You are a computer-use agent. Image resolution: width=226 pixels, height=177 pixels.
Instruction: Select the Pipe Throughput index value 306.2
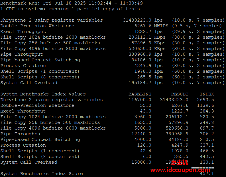207,134
